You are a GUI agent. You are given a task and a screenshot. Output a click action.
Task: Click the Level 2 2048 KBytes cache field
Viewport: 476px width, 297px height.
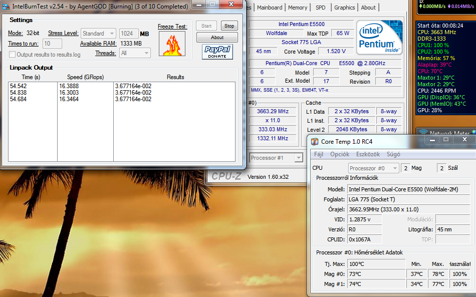pos(351,129)
